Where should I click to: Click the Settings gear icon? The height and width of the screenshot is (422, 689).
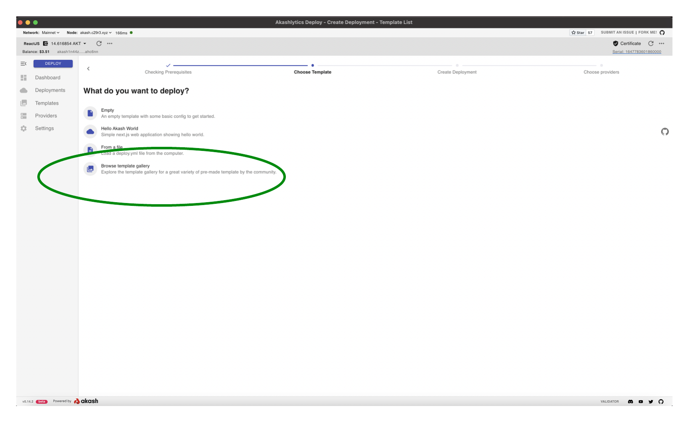point(24,128)
